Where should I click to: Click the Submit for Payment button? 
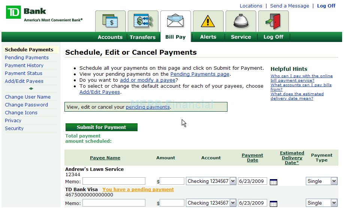click(101, 127)
